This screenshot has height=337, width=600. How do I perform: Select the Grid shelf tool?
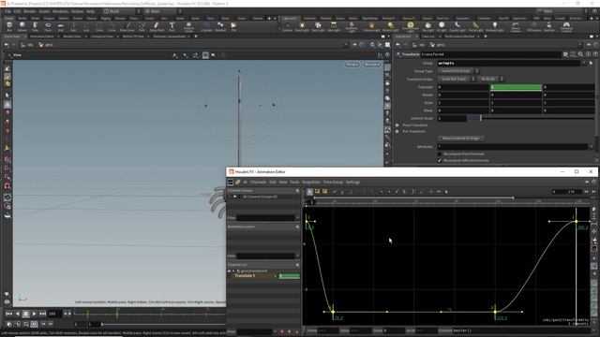coord(60,27)
